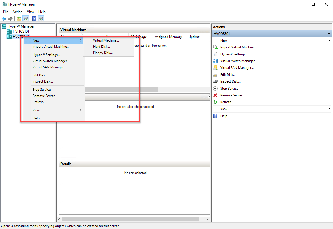Viewport: 333px width, 229px height.
Task: Maximize the Hyper-V Manager window
Action: [x=313, y=4]
